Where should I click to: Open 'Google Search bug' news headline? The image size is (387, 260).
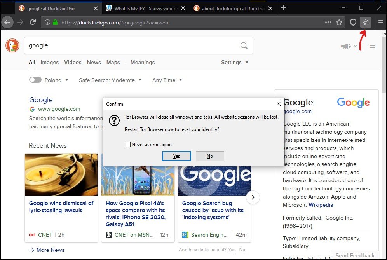(213, 210)
